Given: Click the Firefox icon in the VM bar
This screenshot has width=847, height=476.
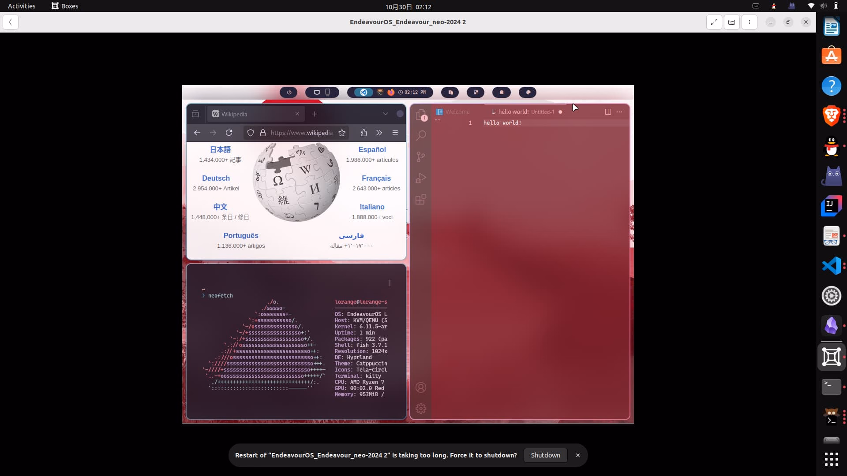Looking at the screenshot, I should pyautogui.click(x=391, y=92).
